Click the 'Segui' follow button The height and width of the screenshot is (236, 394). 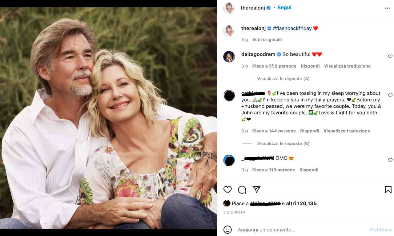(284, 8)
